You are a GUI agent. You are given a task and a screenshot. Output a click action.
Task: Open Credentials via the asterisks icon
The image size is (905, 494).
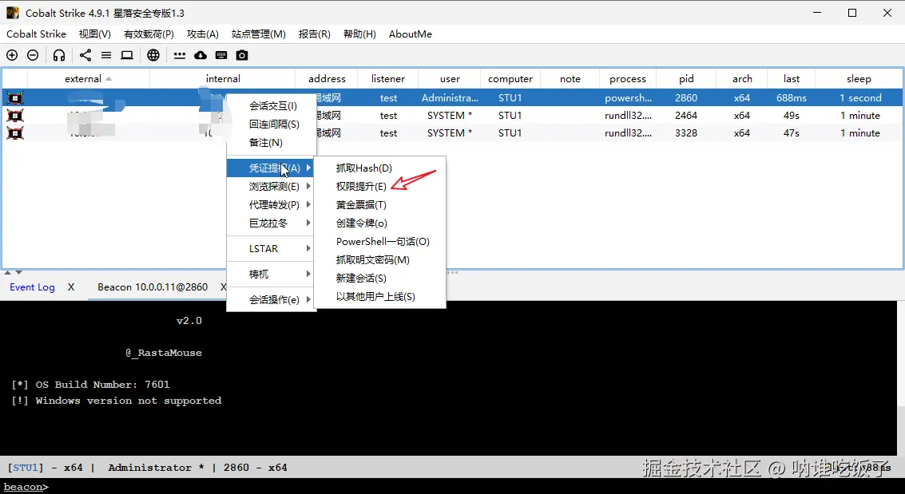(180, 55)
